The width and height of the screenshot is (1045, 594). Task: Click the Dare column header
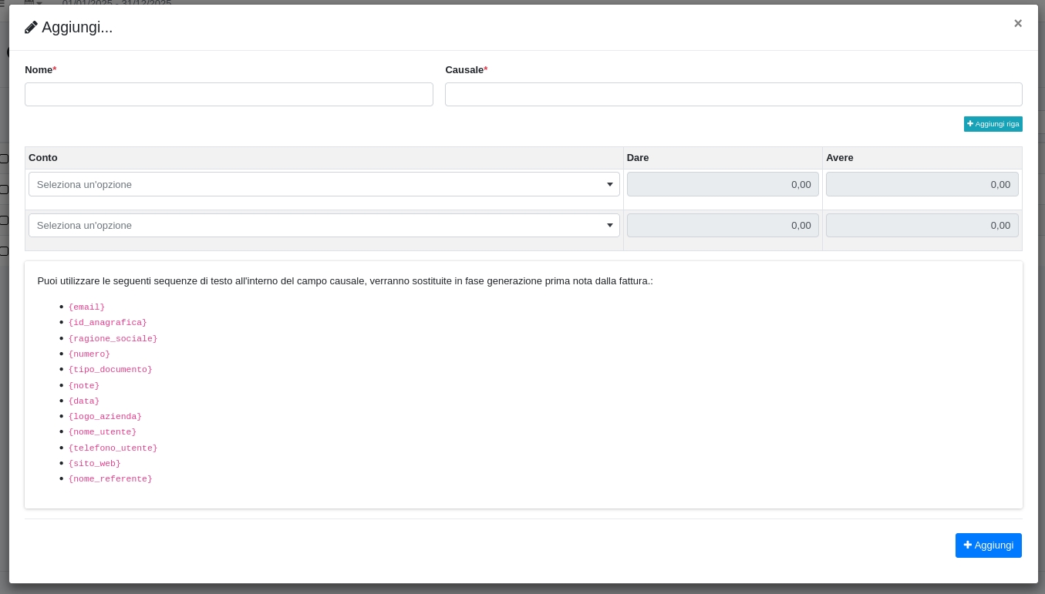pos(638,158)
